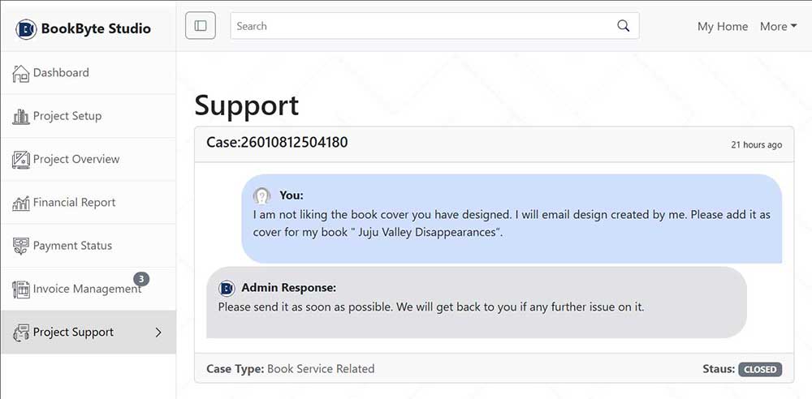
Task: Click the BookByte Studio logo icon
Action: coord(26,29)
